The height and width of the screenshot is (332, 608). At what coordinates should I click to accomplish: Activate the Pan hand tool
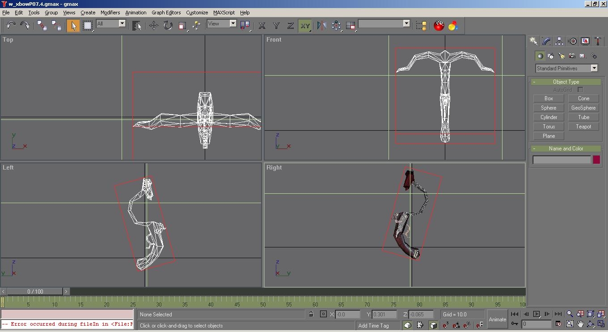(x=580, y=323)
